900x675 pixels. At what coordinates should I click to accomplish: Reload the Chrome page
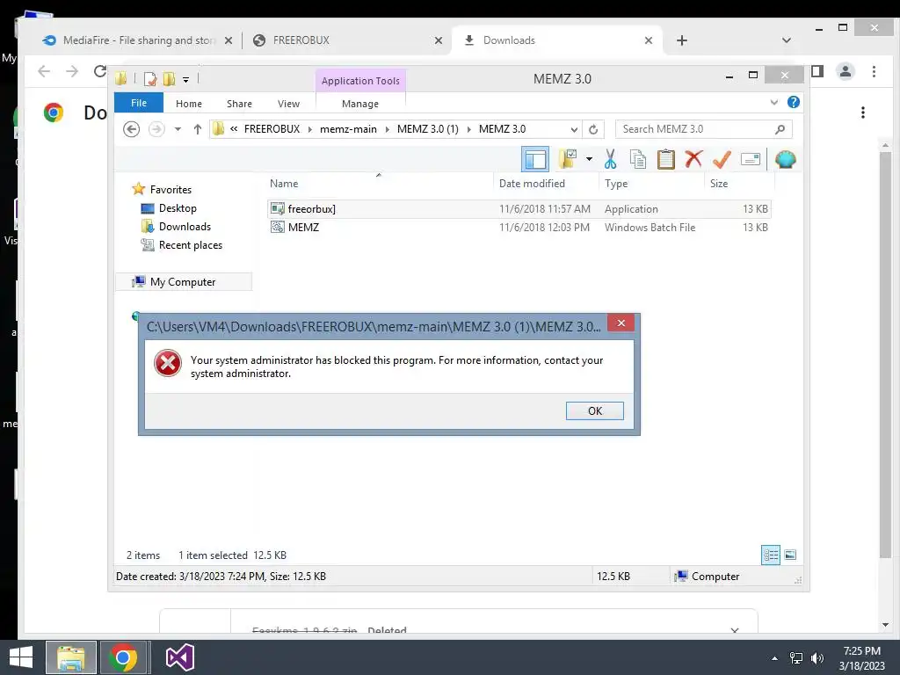point(100,71)
